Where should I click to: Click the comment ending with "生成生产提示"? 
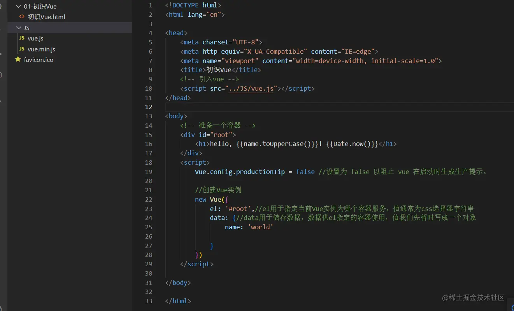pyautogui.click(x=403, y=172)
